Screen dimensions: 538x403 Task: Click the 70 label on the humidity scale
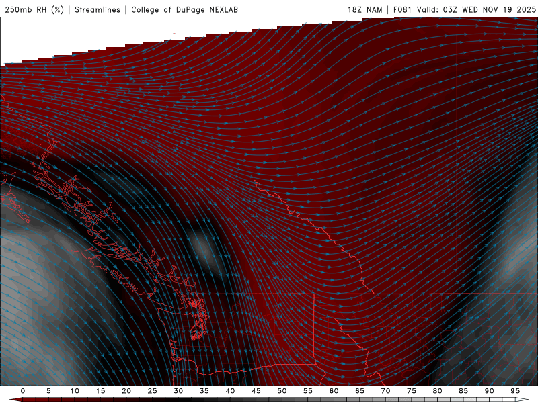coord(385,391)
